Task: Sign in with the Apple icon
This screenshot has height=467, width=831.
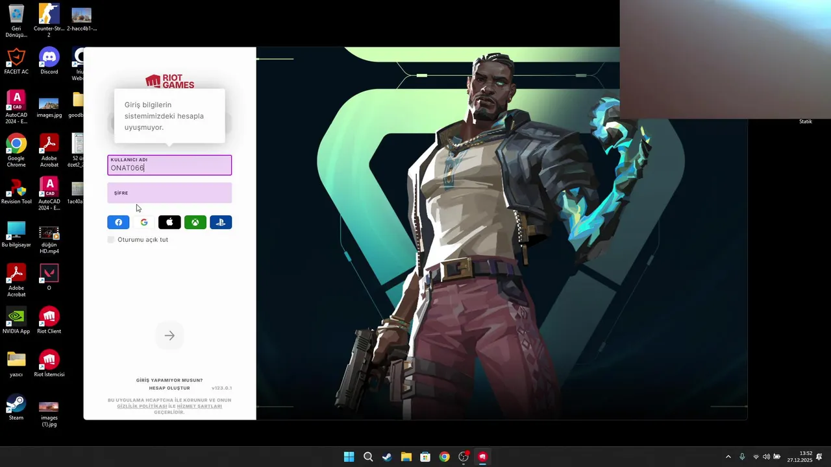Action: pyautogui.click(x=169, y=222)
